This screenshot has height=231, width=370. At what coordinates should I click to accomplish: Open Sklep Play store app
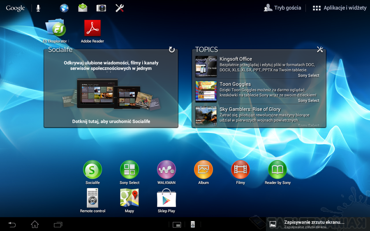pos(166,201)
